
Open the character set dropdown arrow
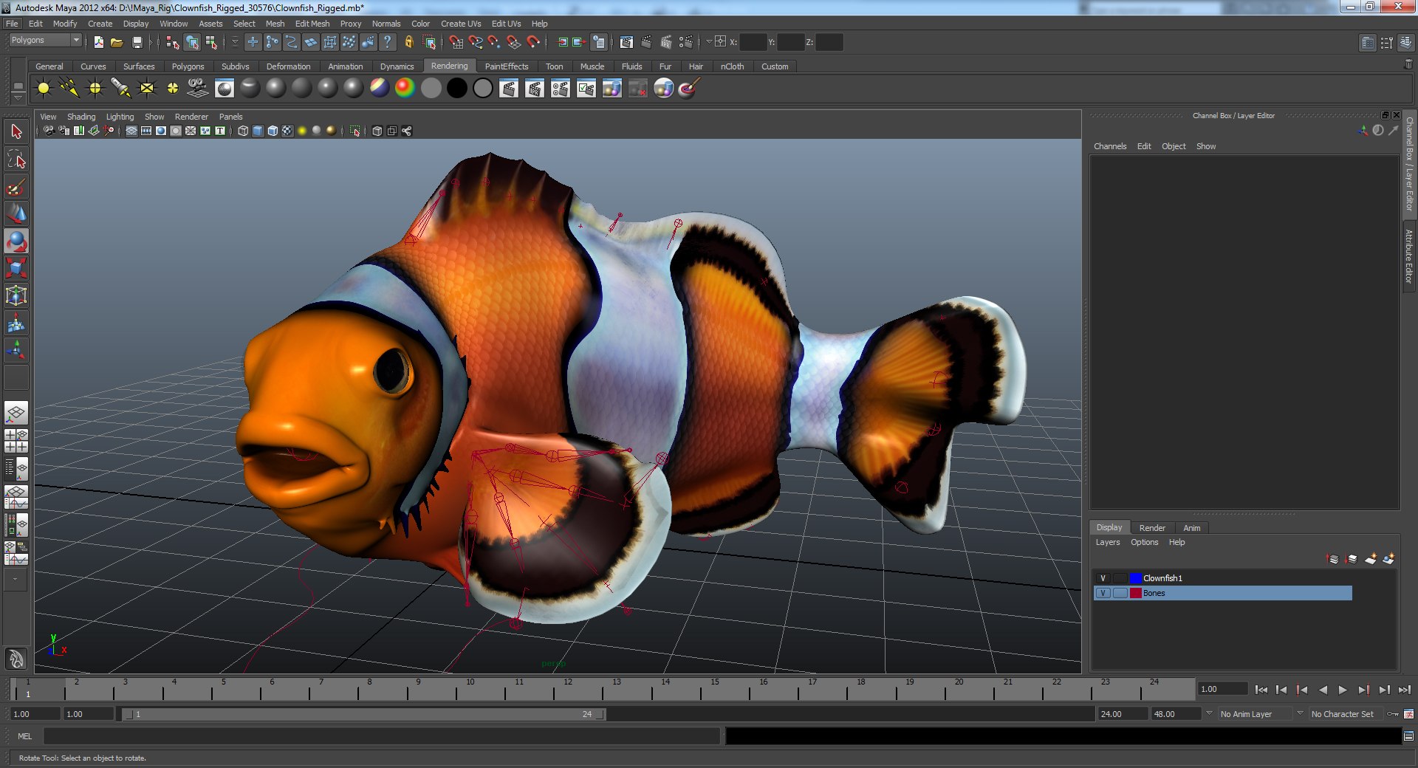tap(1300, 713)
